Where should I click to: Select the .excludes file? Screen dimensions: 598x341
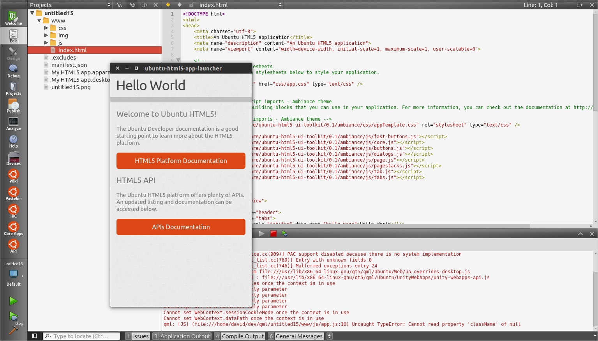tap(64, 57)
